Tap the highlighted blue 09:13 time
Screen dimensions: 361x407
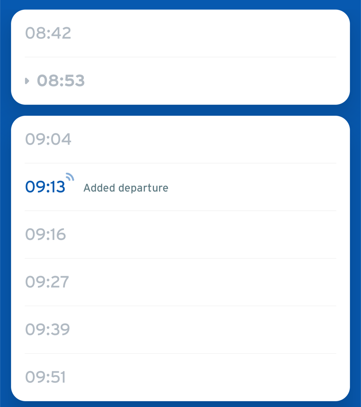click(45, 187)
